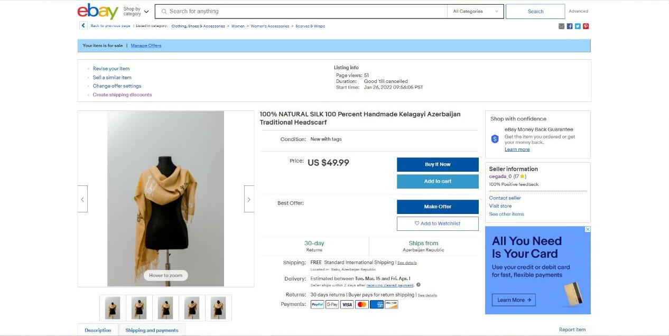Viewport: 669px width, 336px height.
Task: Share listing on Pinterest icon
Action: coord(586,26)
